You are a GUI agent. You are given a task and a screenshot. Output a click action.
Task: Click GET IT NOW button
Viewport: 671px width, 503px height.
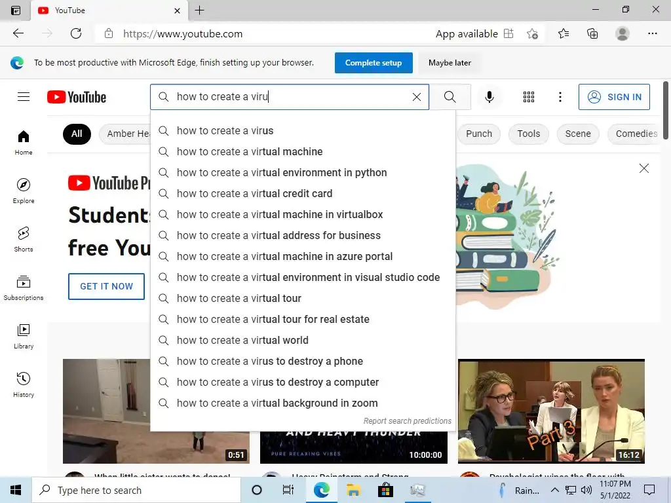point(107,286)
